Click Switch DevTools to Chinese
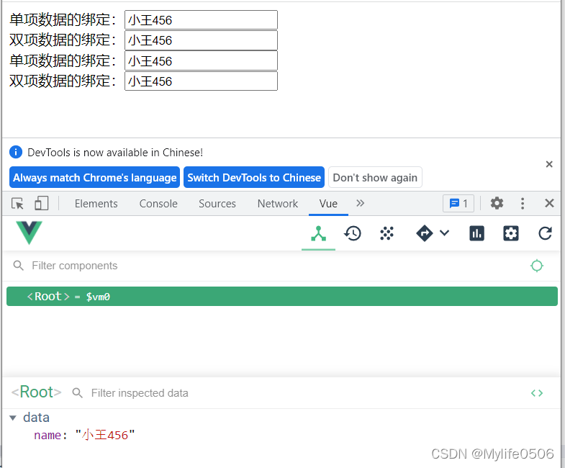The image size is (565, 468). 254,177
